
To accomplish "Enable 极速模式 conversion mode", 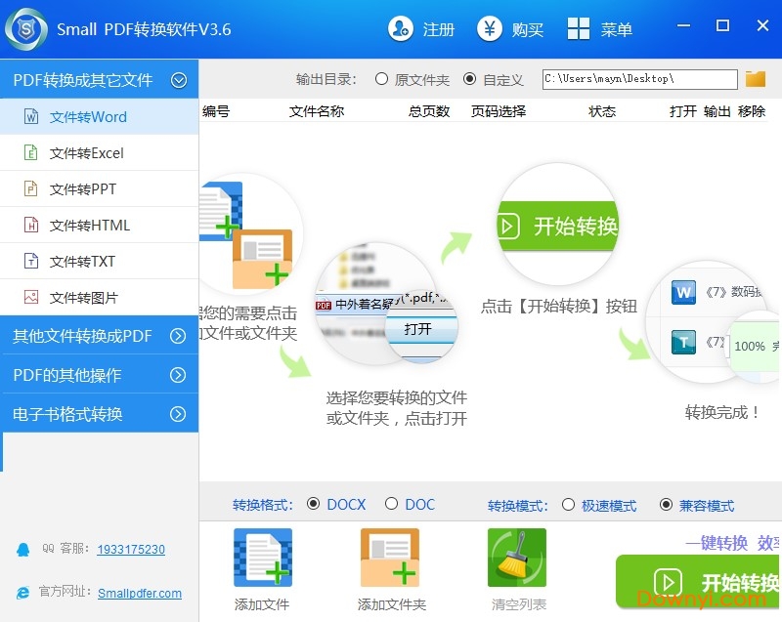I will coord(569,506).
